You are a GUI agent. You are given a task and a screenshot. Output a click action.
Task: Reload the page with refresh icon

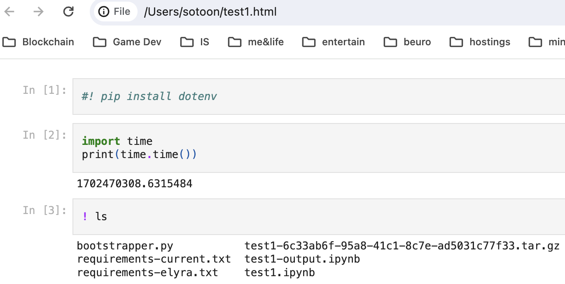pos(68,12)
